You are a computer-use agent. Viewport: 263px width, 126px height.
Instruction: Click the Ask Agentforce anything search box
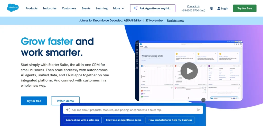pyautogui.click(x=153, y=8)
